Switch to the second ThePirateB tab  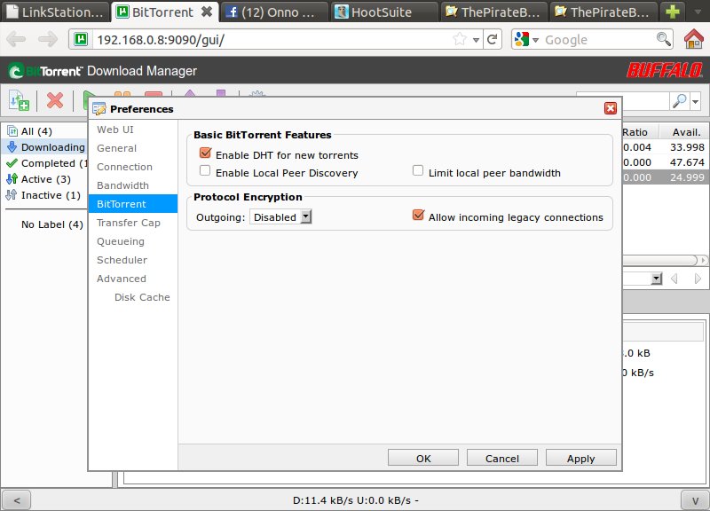[603, 12]
